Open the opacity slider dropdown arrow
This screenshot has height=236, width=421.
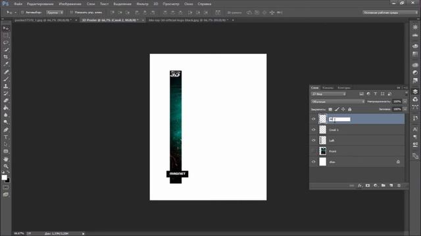[405, 102]
